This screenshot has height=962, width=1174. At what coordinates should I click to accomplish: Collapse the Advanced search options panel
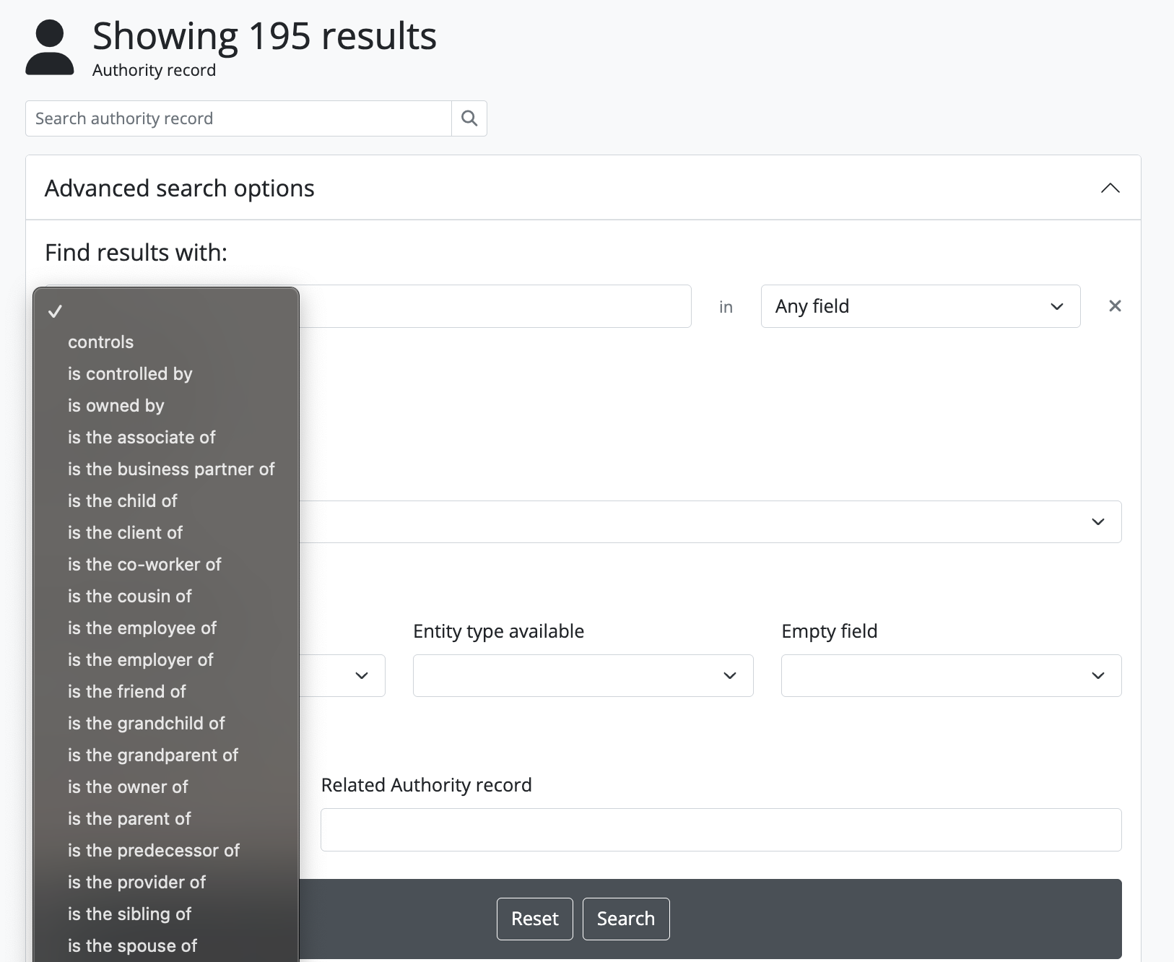(x=1110, y=188)
